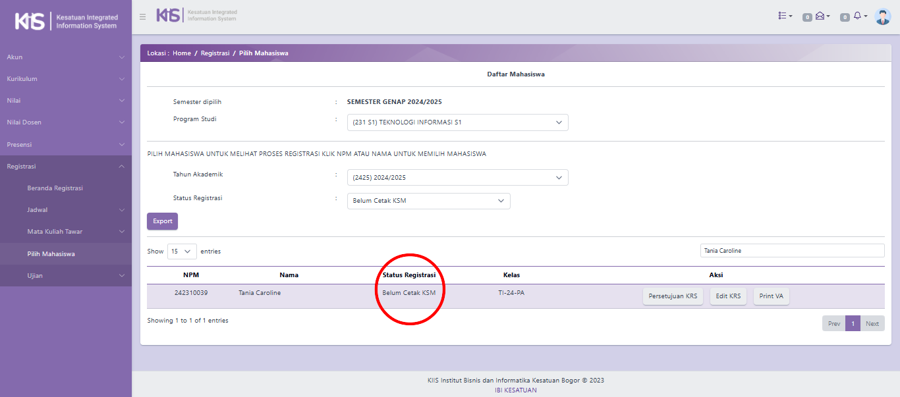Select Mata Kuliah Tawar menu item
This screenshot has width=900, height=397.
[55, 232]
